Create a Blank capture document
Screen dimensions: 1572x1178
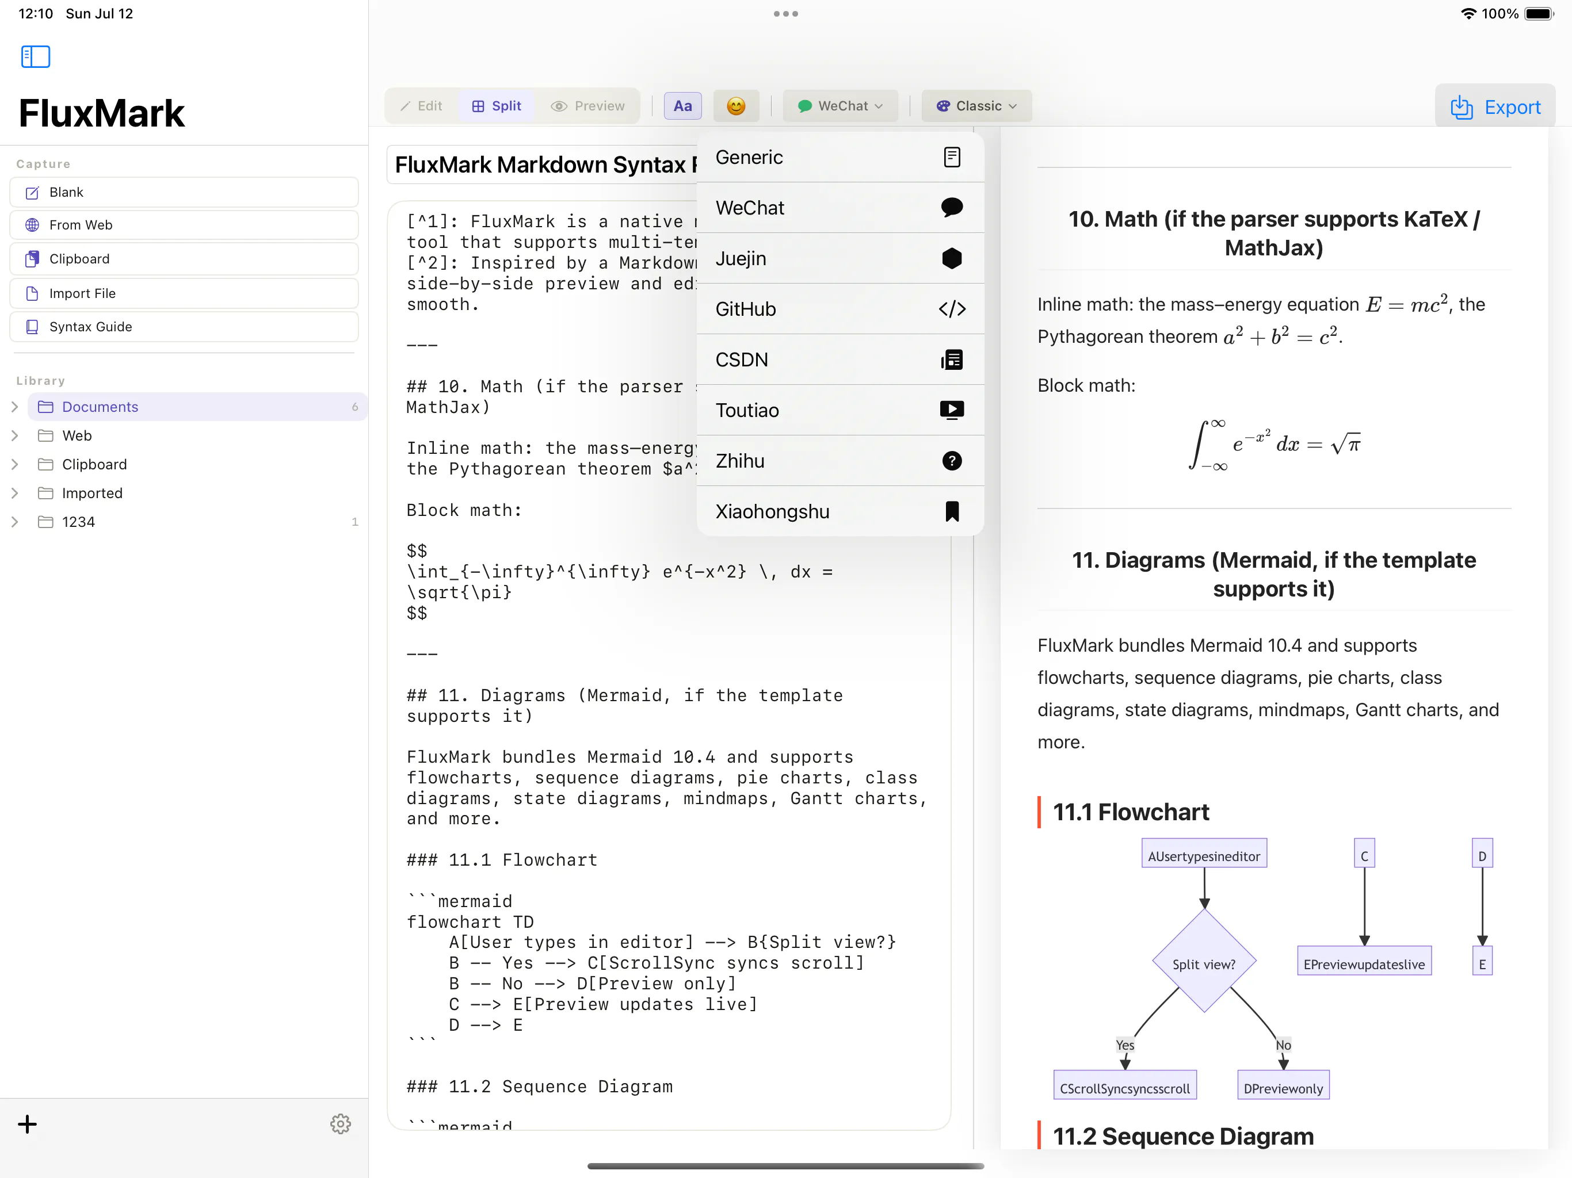tap(184, 193)
